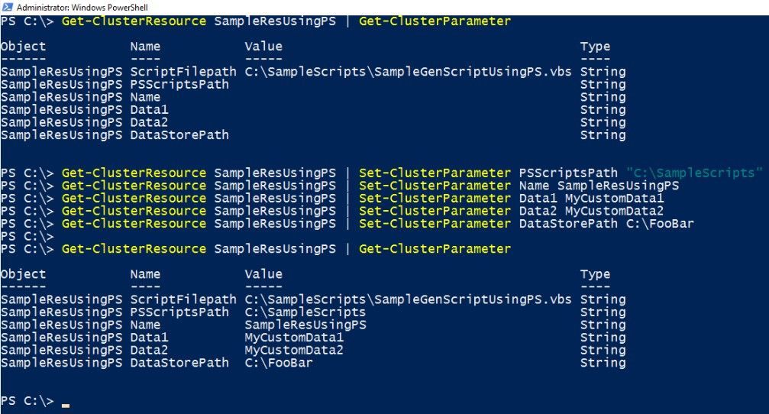Screen dimensions: 769x414
Task: Click the empty 'PS C:\>' prompt after the Set commands
Action: coord(27,236)
